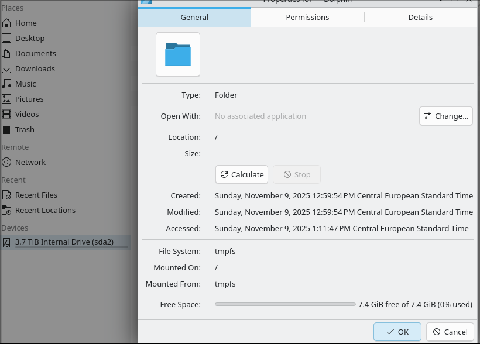
Task: Click the Pictures icon in sidebar
Action: pos(6,99)
